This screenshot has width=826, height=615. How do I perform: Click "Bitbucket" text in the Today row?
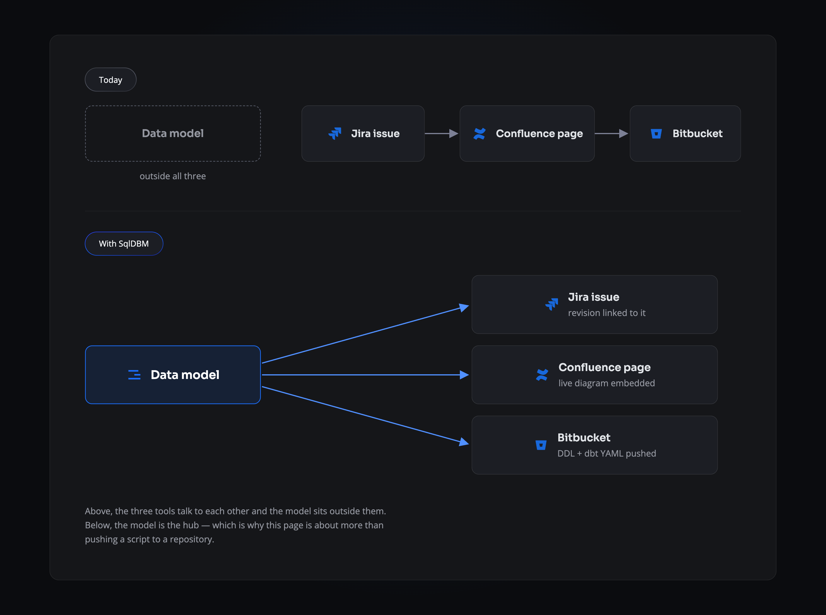pos(698,134)
